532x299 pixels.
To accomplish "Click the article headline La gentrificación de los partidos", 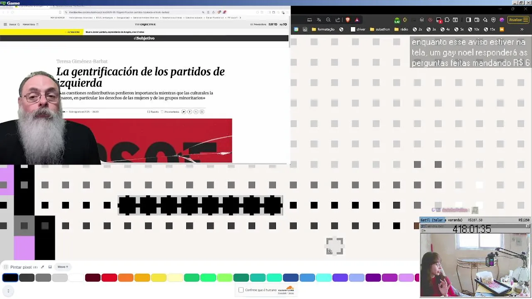I will [x=140, y=77].
